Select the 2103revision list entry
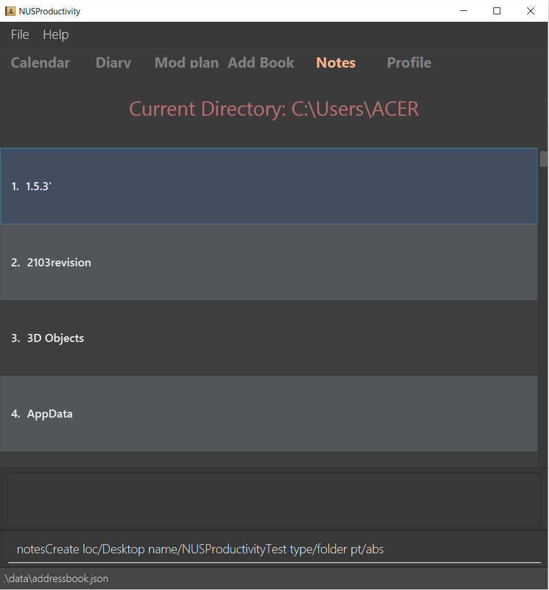This screenshot has height=590, width=549. pyautogui.click(x=268, y=262)
